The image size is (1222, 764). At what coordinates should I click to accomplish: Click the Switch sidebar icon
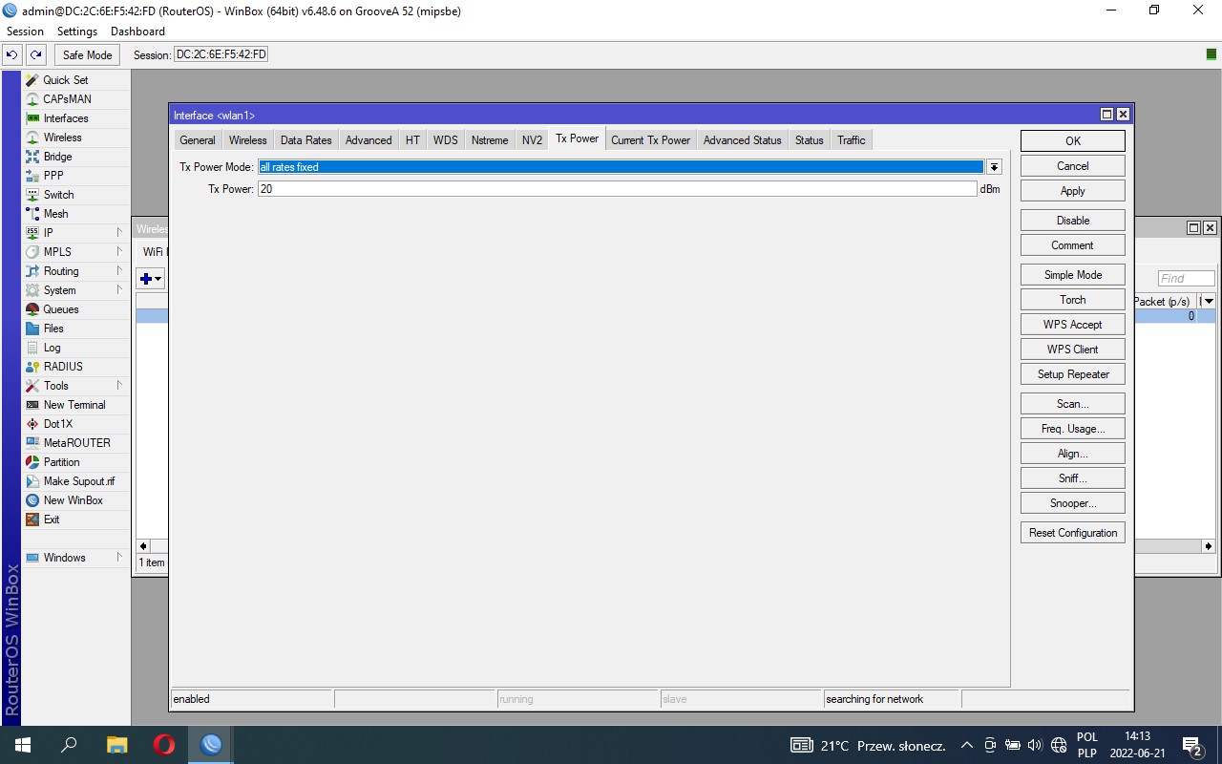32,195
